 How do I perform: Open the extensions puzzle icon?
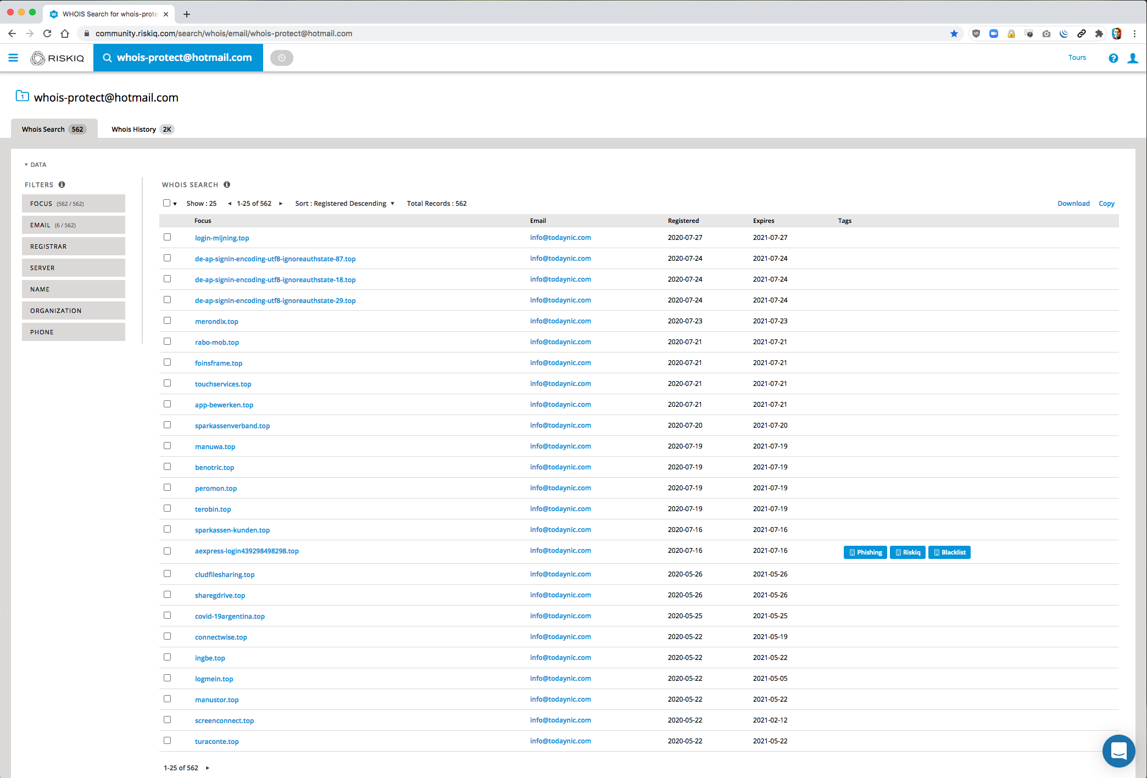point(1099,33)
